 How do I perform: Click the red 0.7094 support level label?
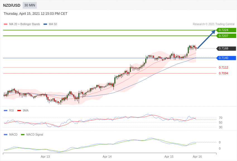[x=223, y=73]
